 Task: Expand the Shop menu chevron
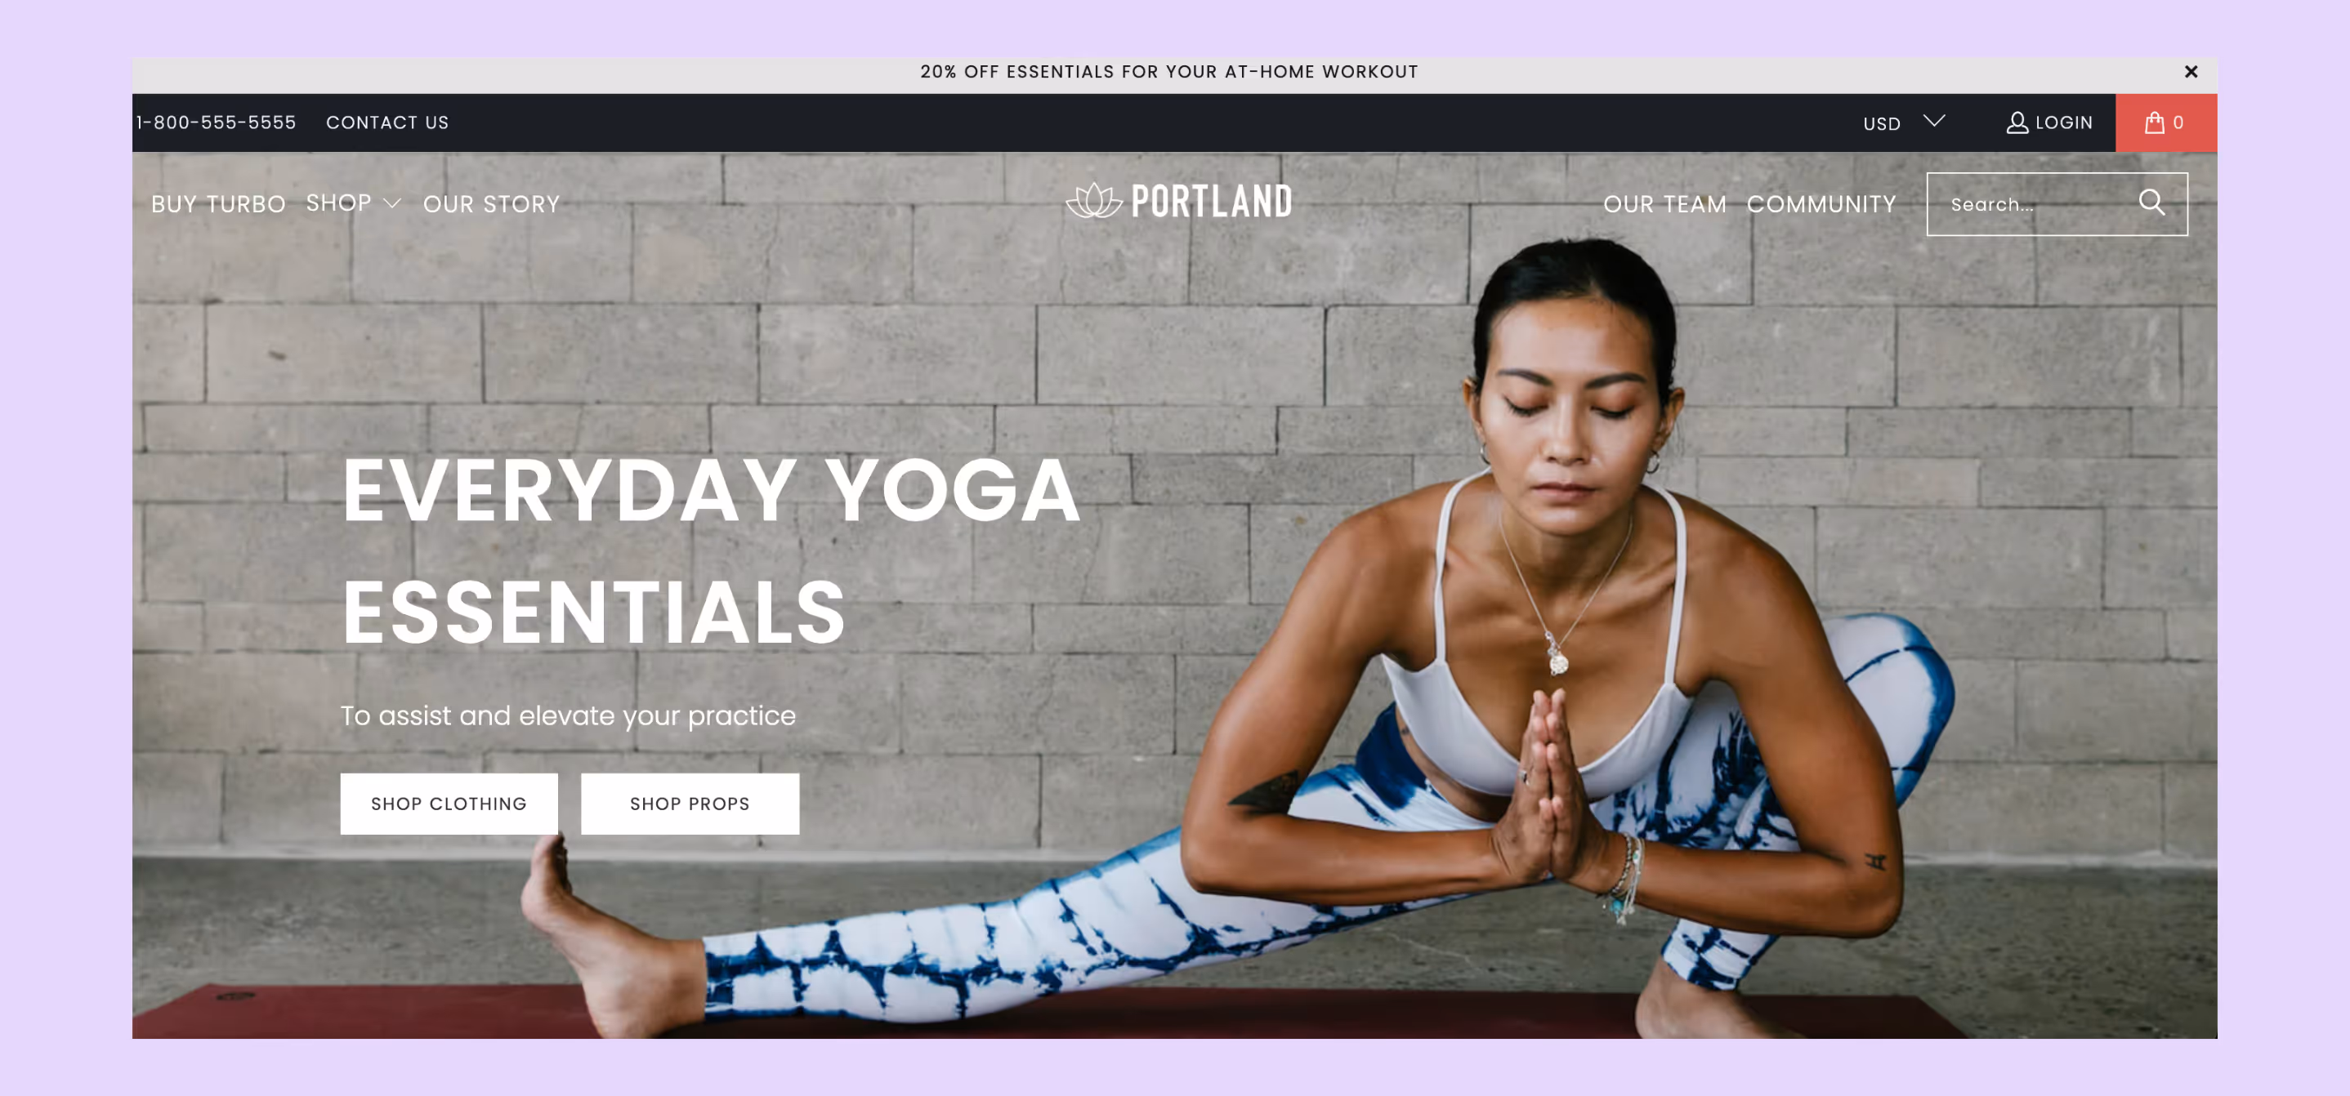click(x=392, y=203)
